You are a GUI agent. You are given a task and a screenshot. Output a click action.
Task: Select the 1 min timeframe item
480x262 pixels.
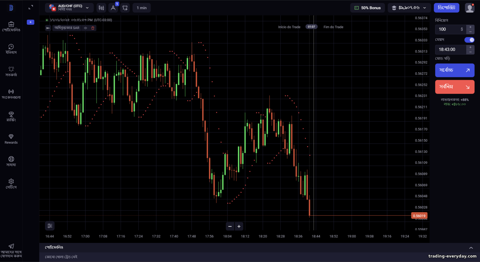point(142,8)
